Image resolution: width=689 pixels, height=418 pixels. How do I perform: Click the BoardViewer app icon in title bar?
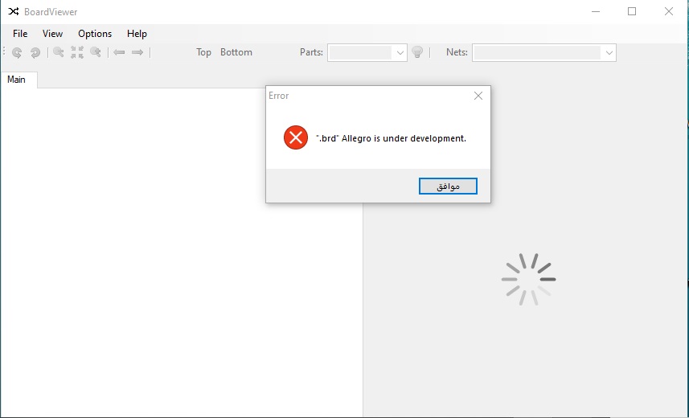click(14, 11)
